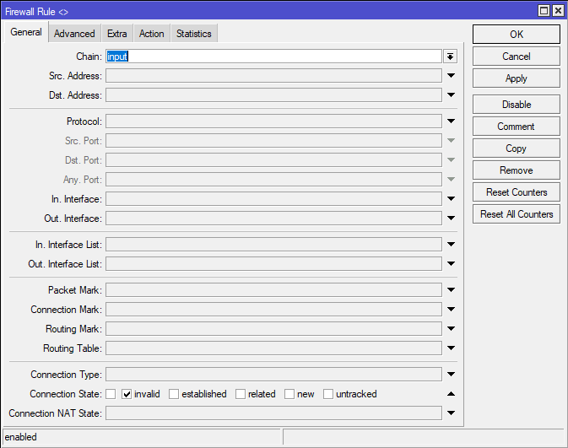
Task: Remove this firewall rule
Action: tap(517, 170)
